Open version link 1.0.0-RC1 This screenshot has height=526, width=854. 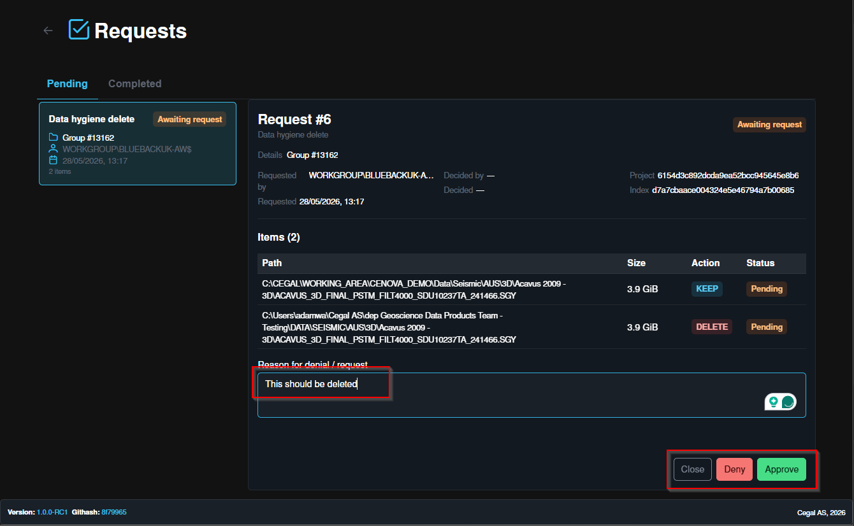(x=52, y=512)
